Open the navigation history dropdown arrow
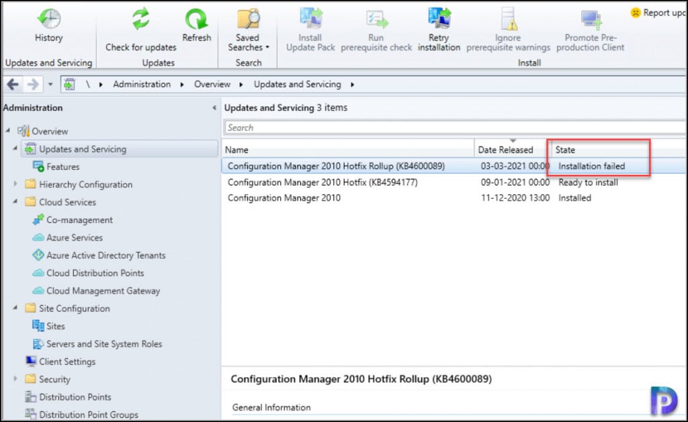688x422 pixels. click(50, 84)
